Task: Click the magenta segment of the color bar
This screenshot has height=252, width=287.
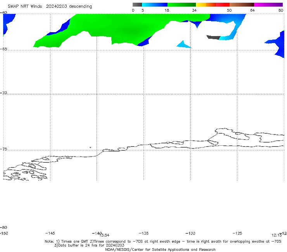Action: click(x=268, y=5)
